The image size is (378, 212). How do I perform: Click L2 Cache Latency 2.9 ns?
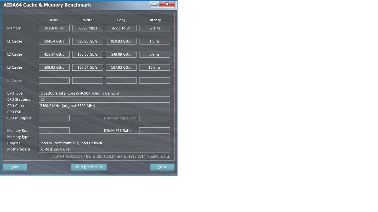click(155, 54)
